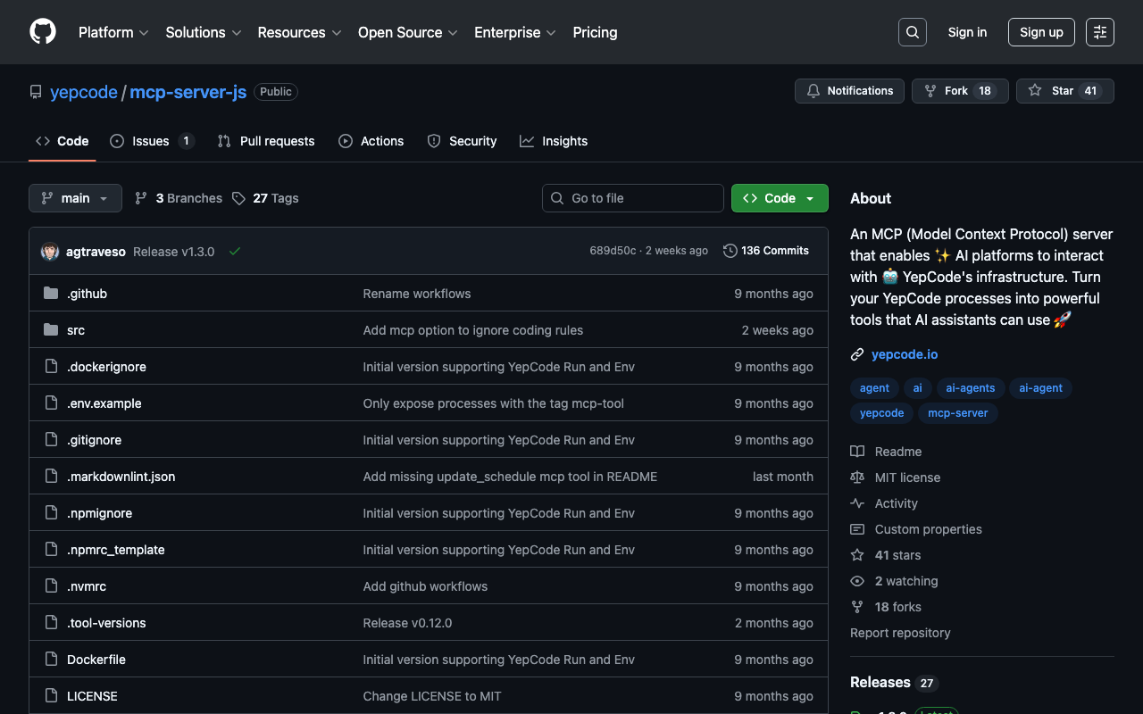Click the green commit status checkmark

235,252
